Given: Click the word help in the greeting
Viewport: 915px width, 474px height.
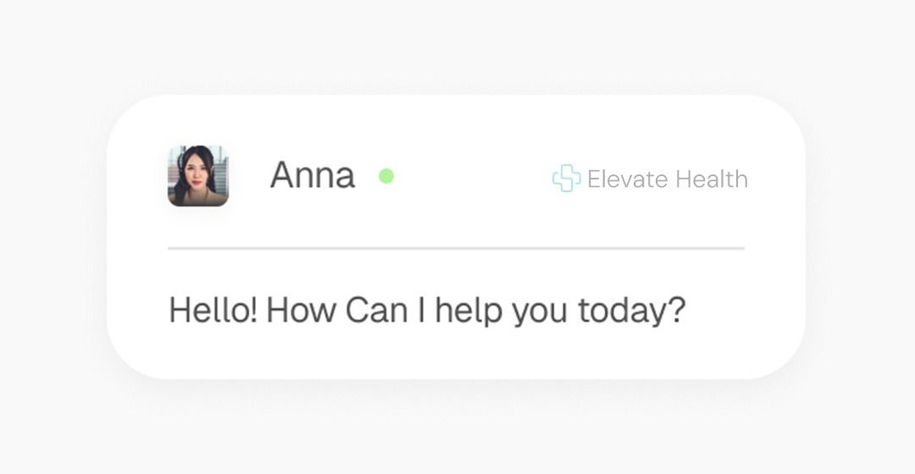Looking at the screenshot, I should (469, 311).
